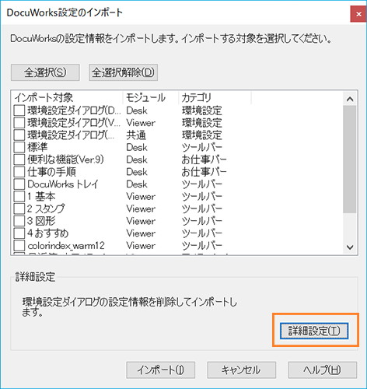Image resolution: width=367 pixels, height=389 pixels.
Task: Select the 1 基本 checkbox
Action: click(19, 197)
